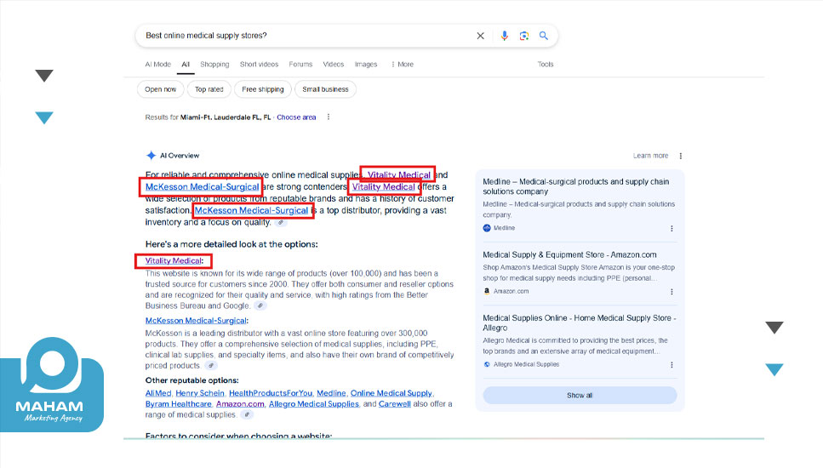Image resolution: width=823 pixels, height=468 pixels.
Task: Click the Choose area link
Action: click(x=296, y=117)
